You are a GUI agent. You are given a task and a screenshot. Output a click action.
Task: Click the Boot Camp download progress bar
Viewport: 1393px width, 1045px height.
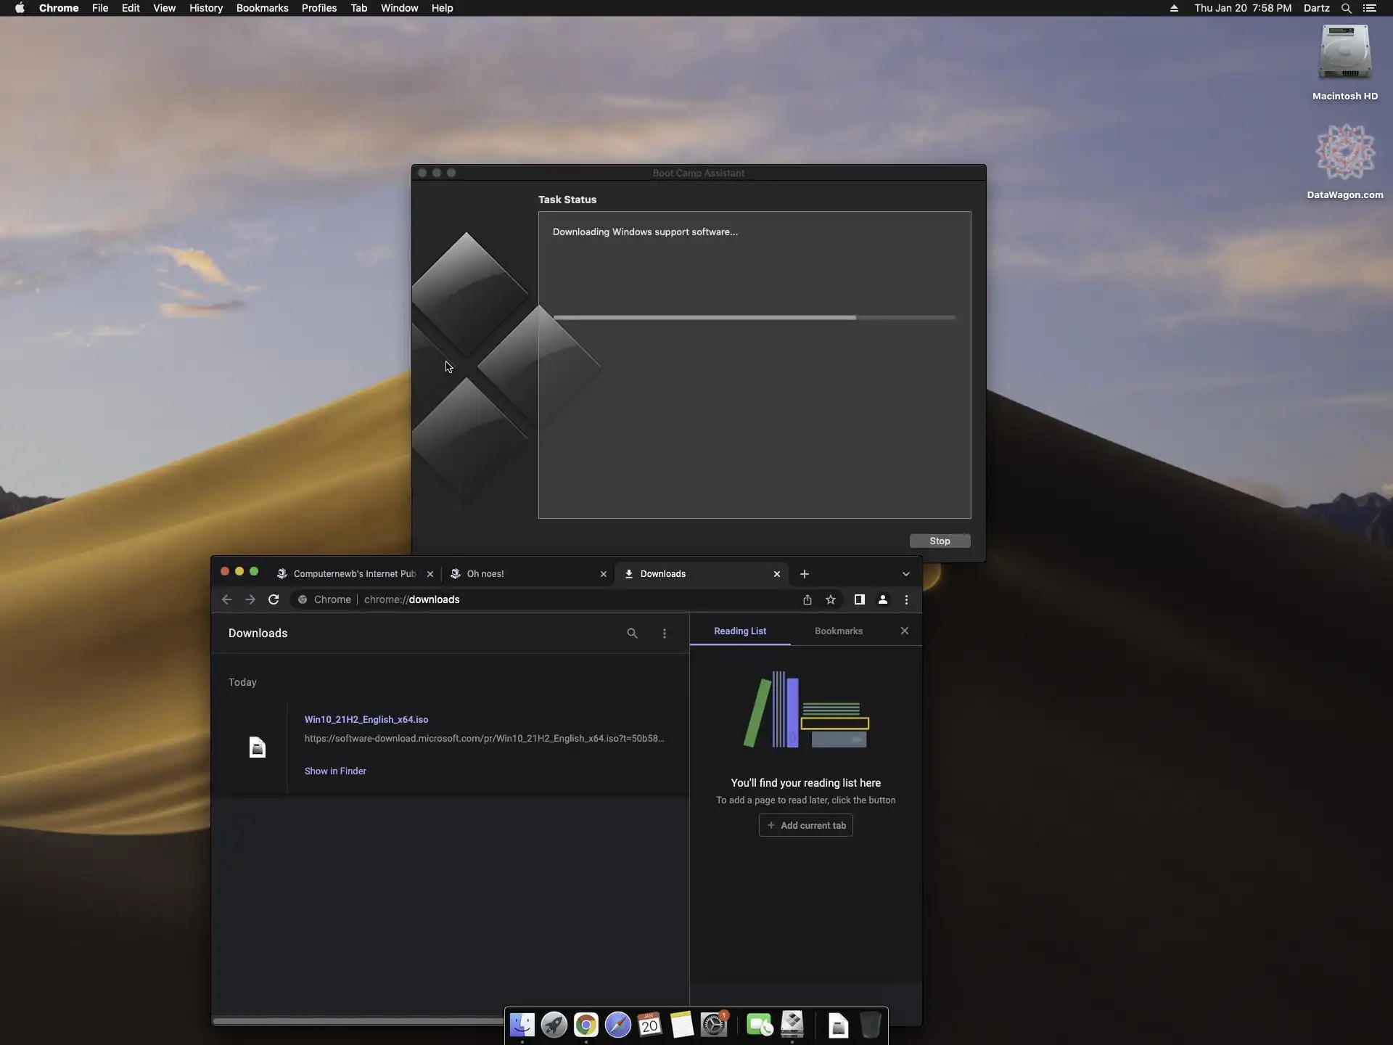[755, 318]
